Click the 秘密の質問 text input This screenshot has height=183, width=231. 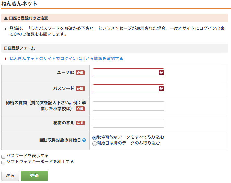tap(128, 106)
